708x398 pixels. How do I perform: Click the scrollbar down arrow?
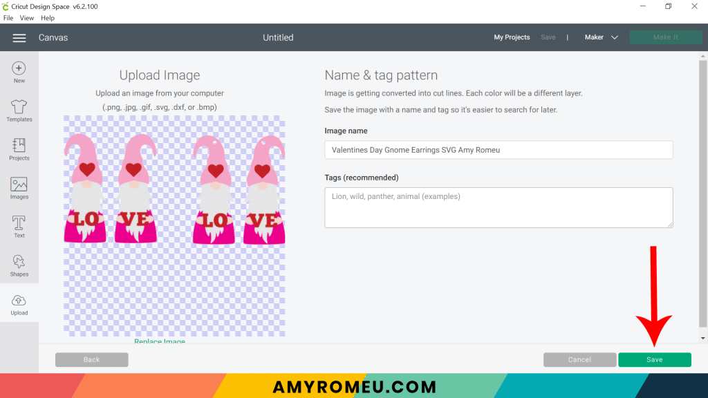(702, 339)
